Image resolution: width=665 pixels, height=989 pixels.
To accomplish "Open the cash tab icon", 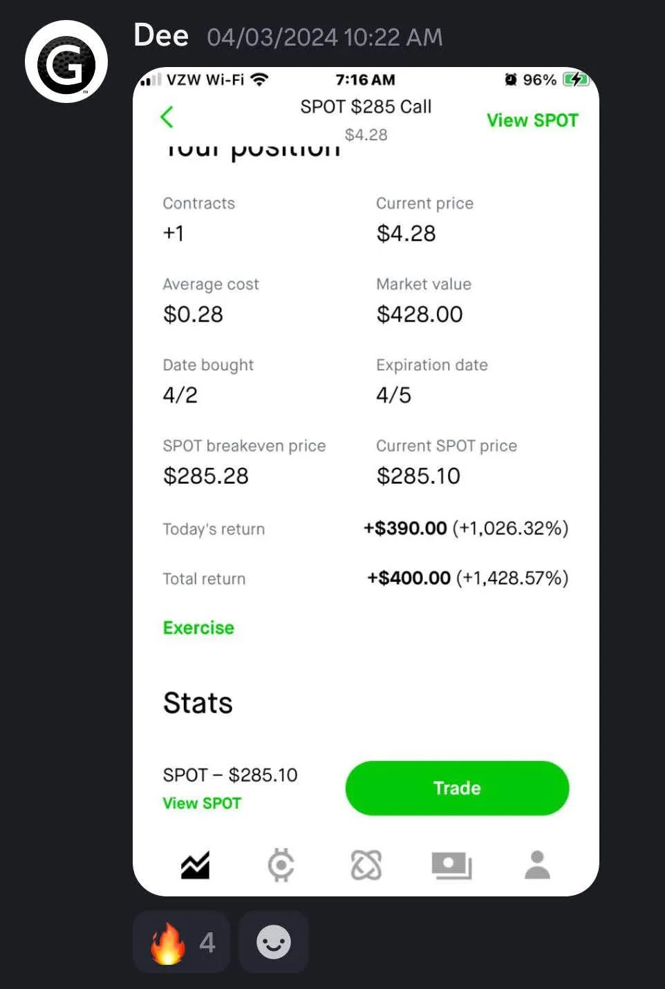I will 451,865.
